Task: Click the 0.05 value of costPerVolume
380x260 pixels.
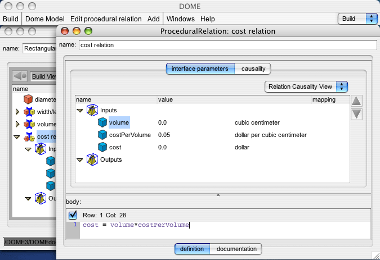Action: 164,135
